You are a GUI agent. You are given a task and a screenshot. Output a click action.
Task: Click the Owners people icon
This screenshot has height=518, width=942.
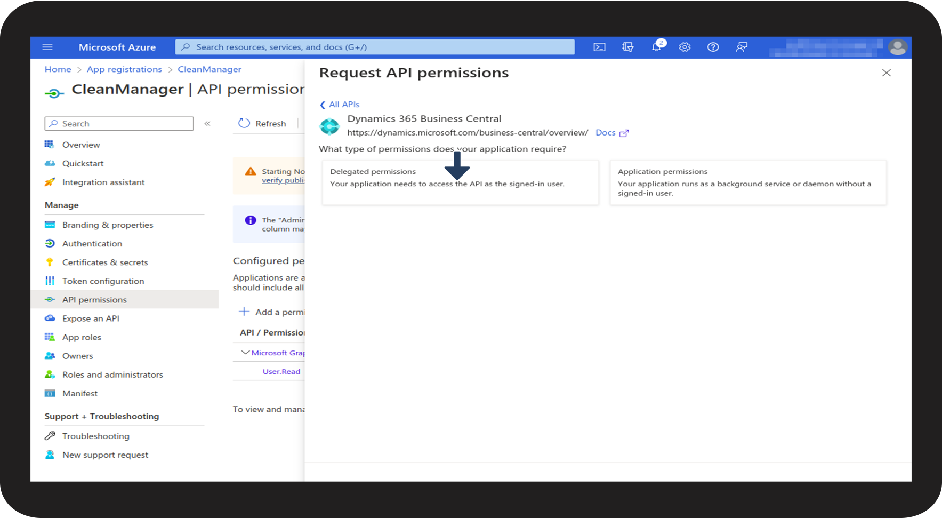[x=50, y=355]
